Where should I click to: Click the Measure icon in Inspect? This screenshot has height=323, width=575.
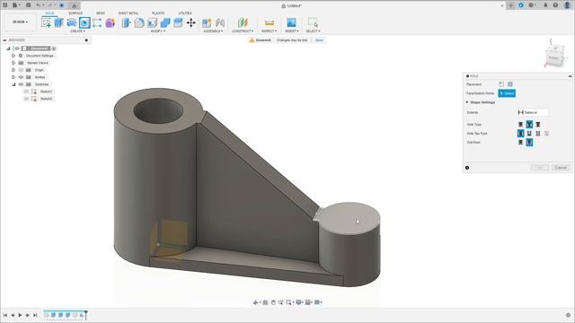pos(270,22)
